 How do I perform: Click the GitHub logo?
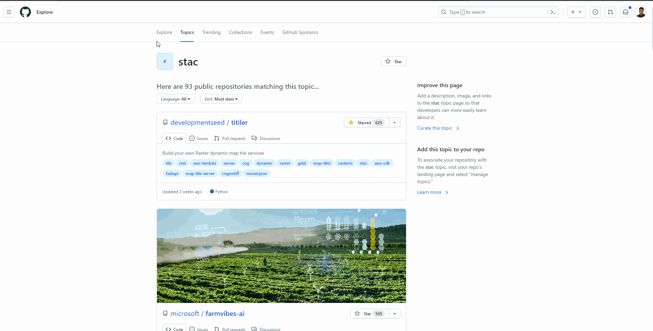coord(25,12)
